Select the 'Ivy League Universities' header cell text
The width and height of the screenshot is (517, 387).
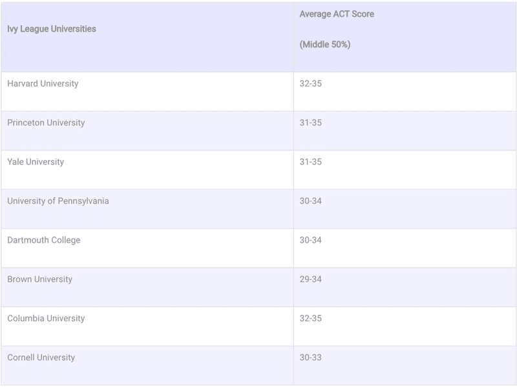pyautogui.click(x=52, y=29)
